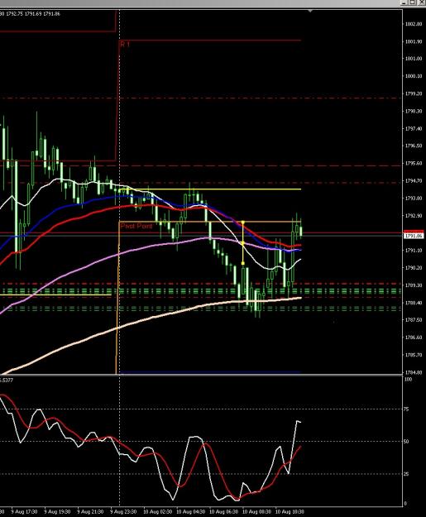Image resolution: width=426 pixels, height=517 pixels.
Task: Minimize the chart window
Action: (404, 2)
